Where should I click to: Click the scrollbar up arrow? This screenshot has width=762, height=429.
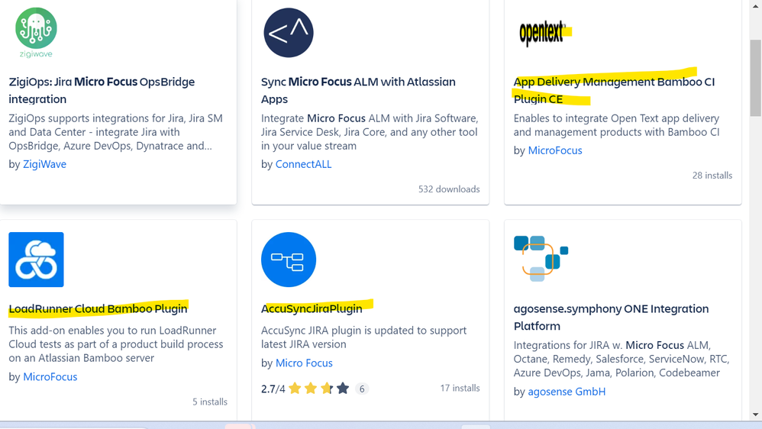coord(755,6)
